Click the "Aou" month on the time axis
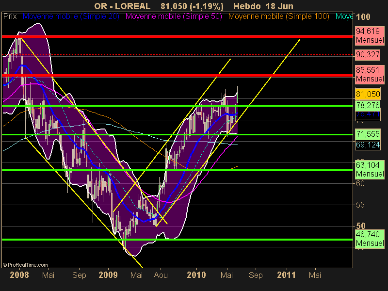 (161, 275)
